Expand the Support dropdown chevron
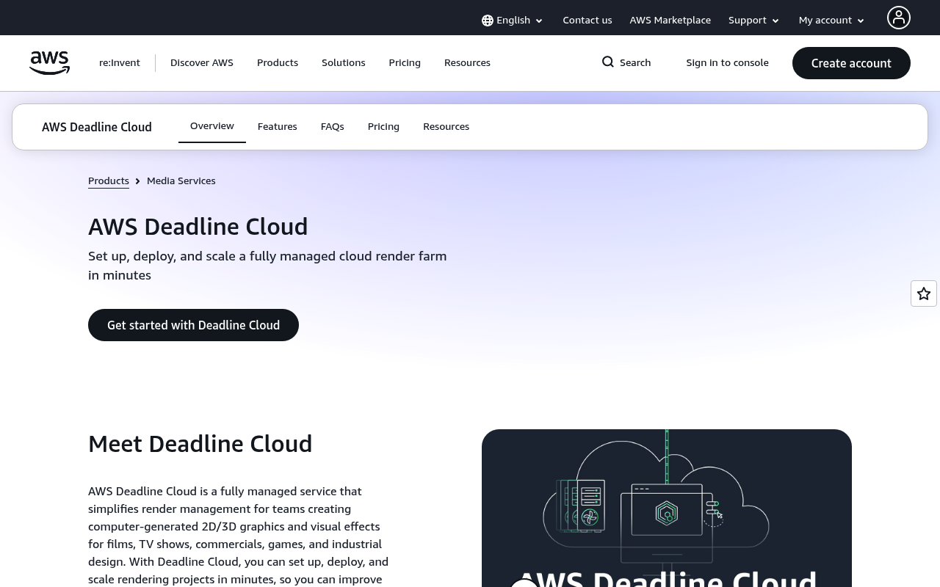 coord(775,21)
